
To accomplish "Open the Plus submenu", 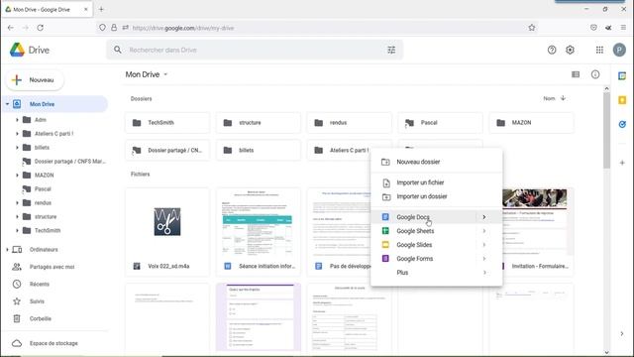I will click(x=436, y=273).
